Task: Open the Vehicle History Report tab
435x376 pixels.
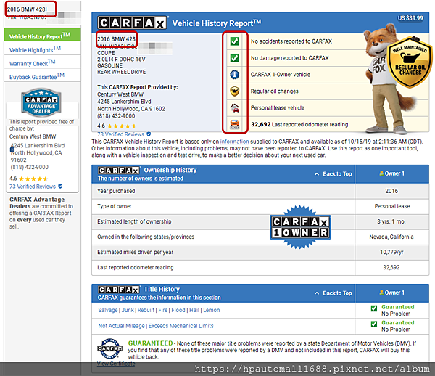Action: [x=43, y=35]
